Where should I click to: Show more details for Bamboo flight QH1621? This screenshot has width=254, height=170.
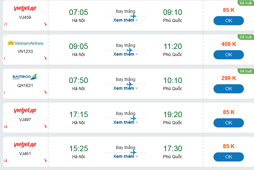pyautogui.click(x=126, y=88)
